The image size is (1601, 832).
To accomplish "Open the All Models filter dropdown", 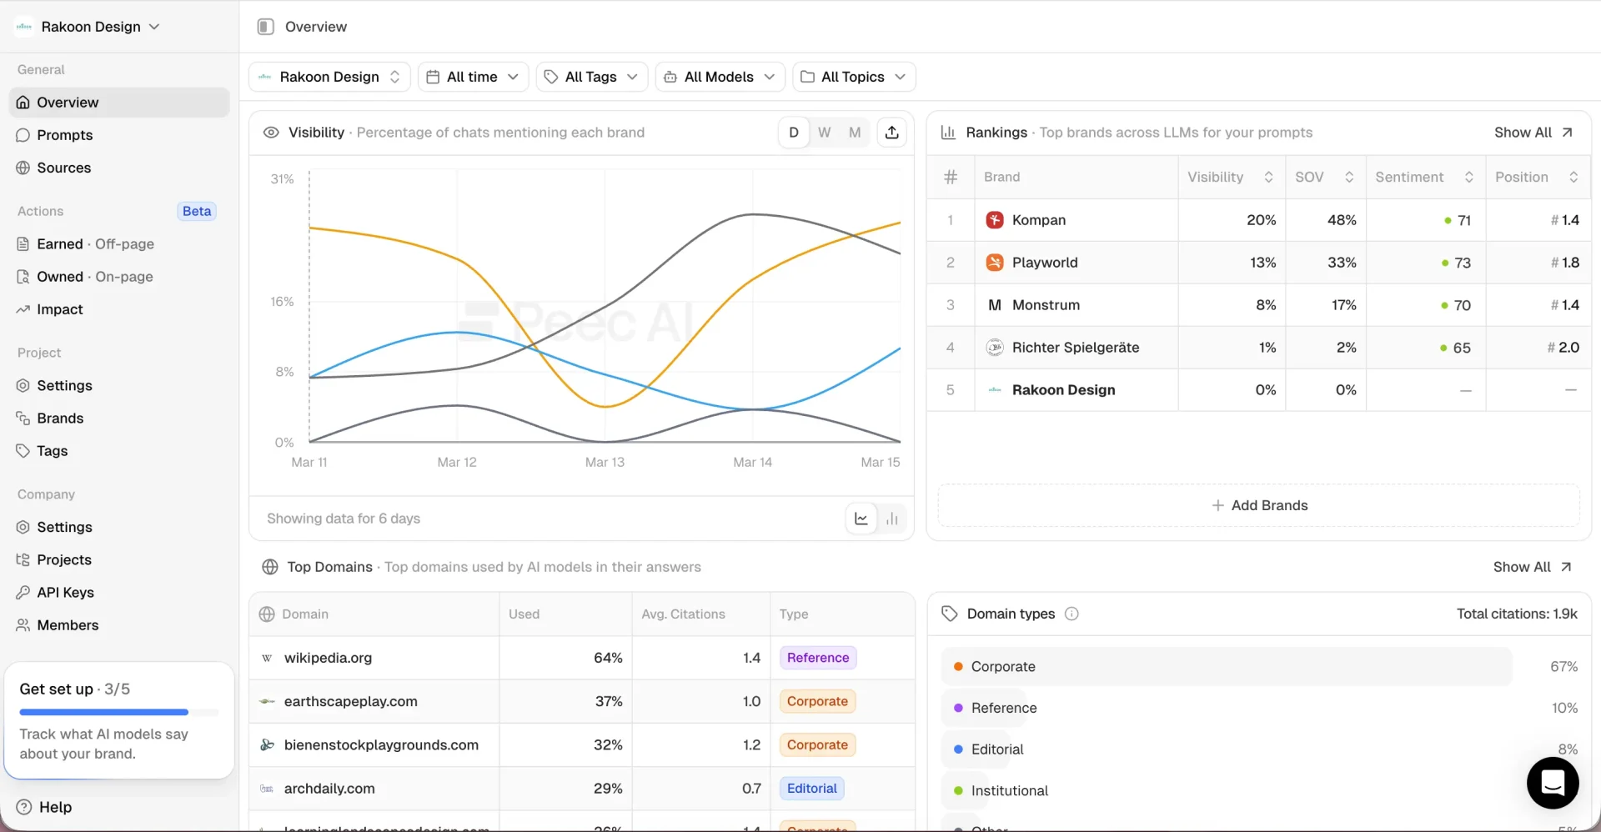I will pyautogui.click(x=719, y=76).
